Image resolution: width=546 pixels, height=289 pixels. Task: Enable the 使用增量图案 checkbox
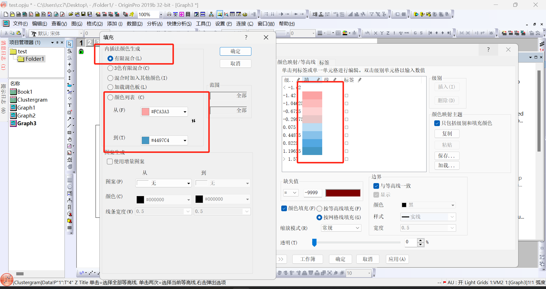click(110, 162)
